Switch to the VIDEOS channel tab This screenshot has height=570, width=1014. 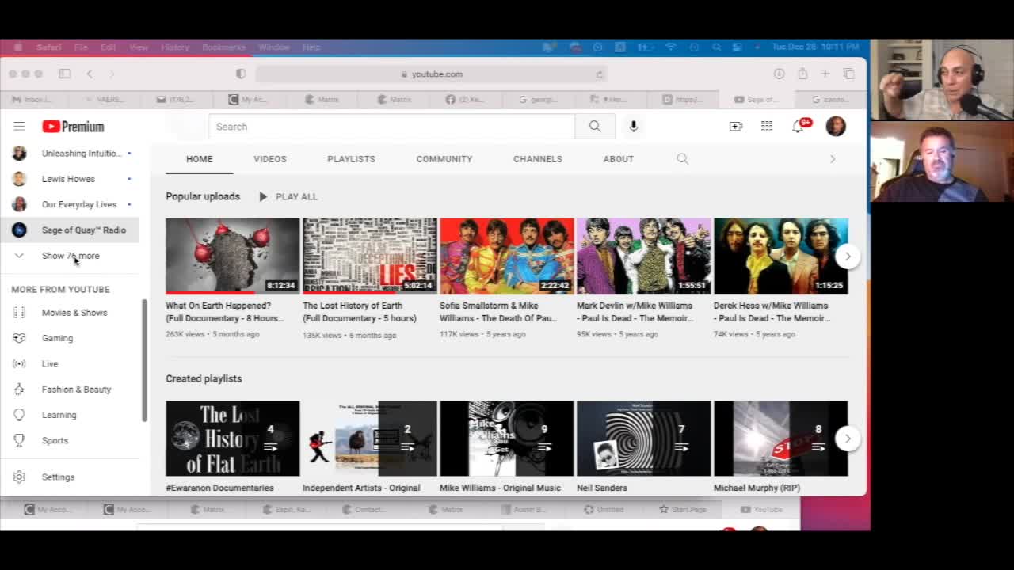coord(270,159)
